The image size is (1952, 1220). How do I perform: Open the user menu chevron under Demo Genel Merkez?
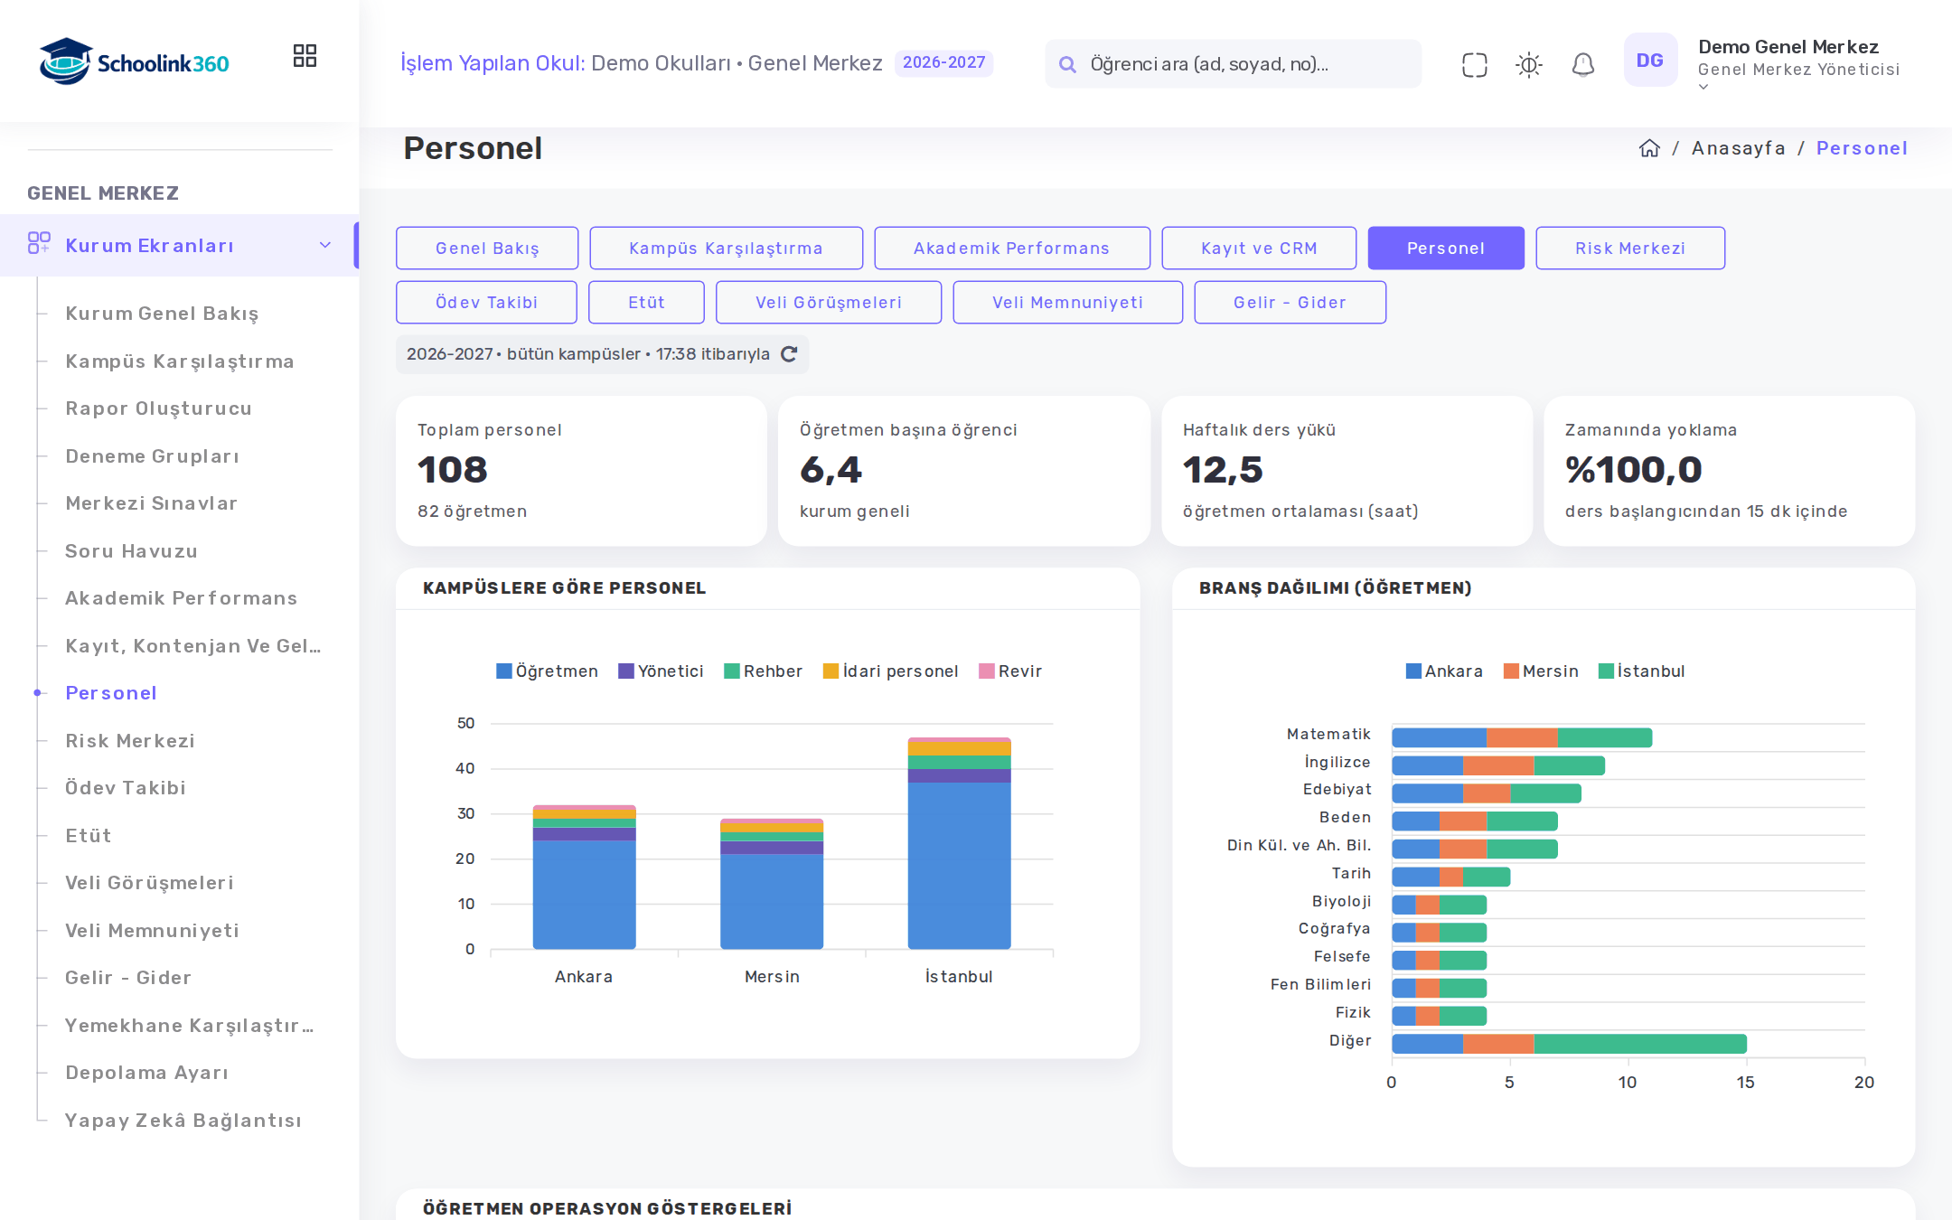point(1703,88)
